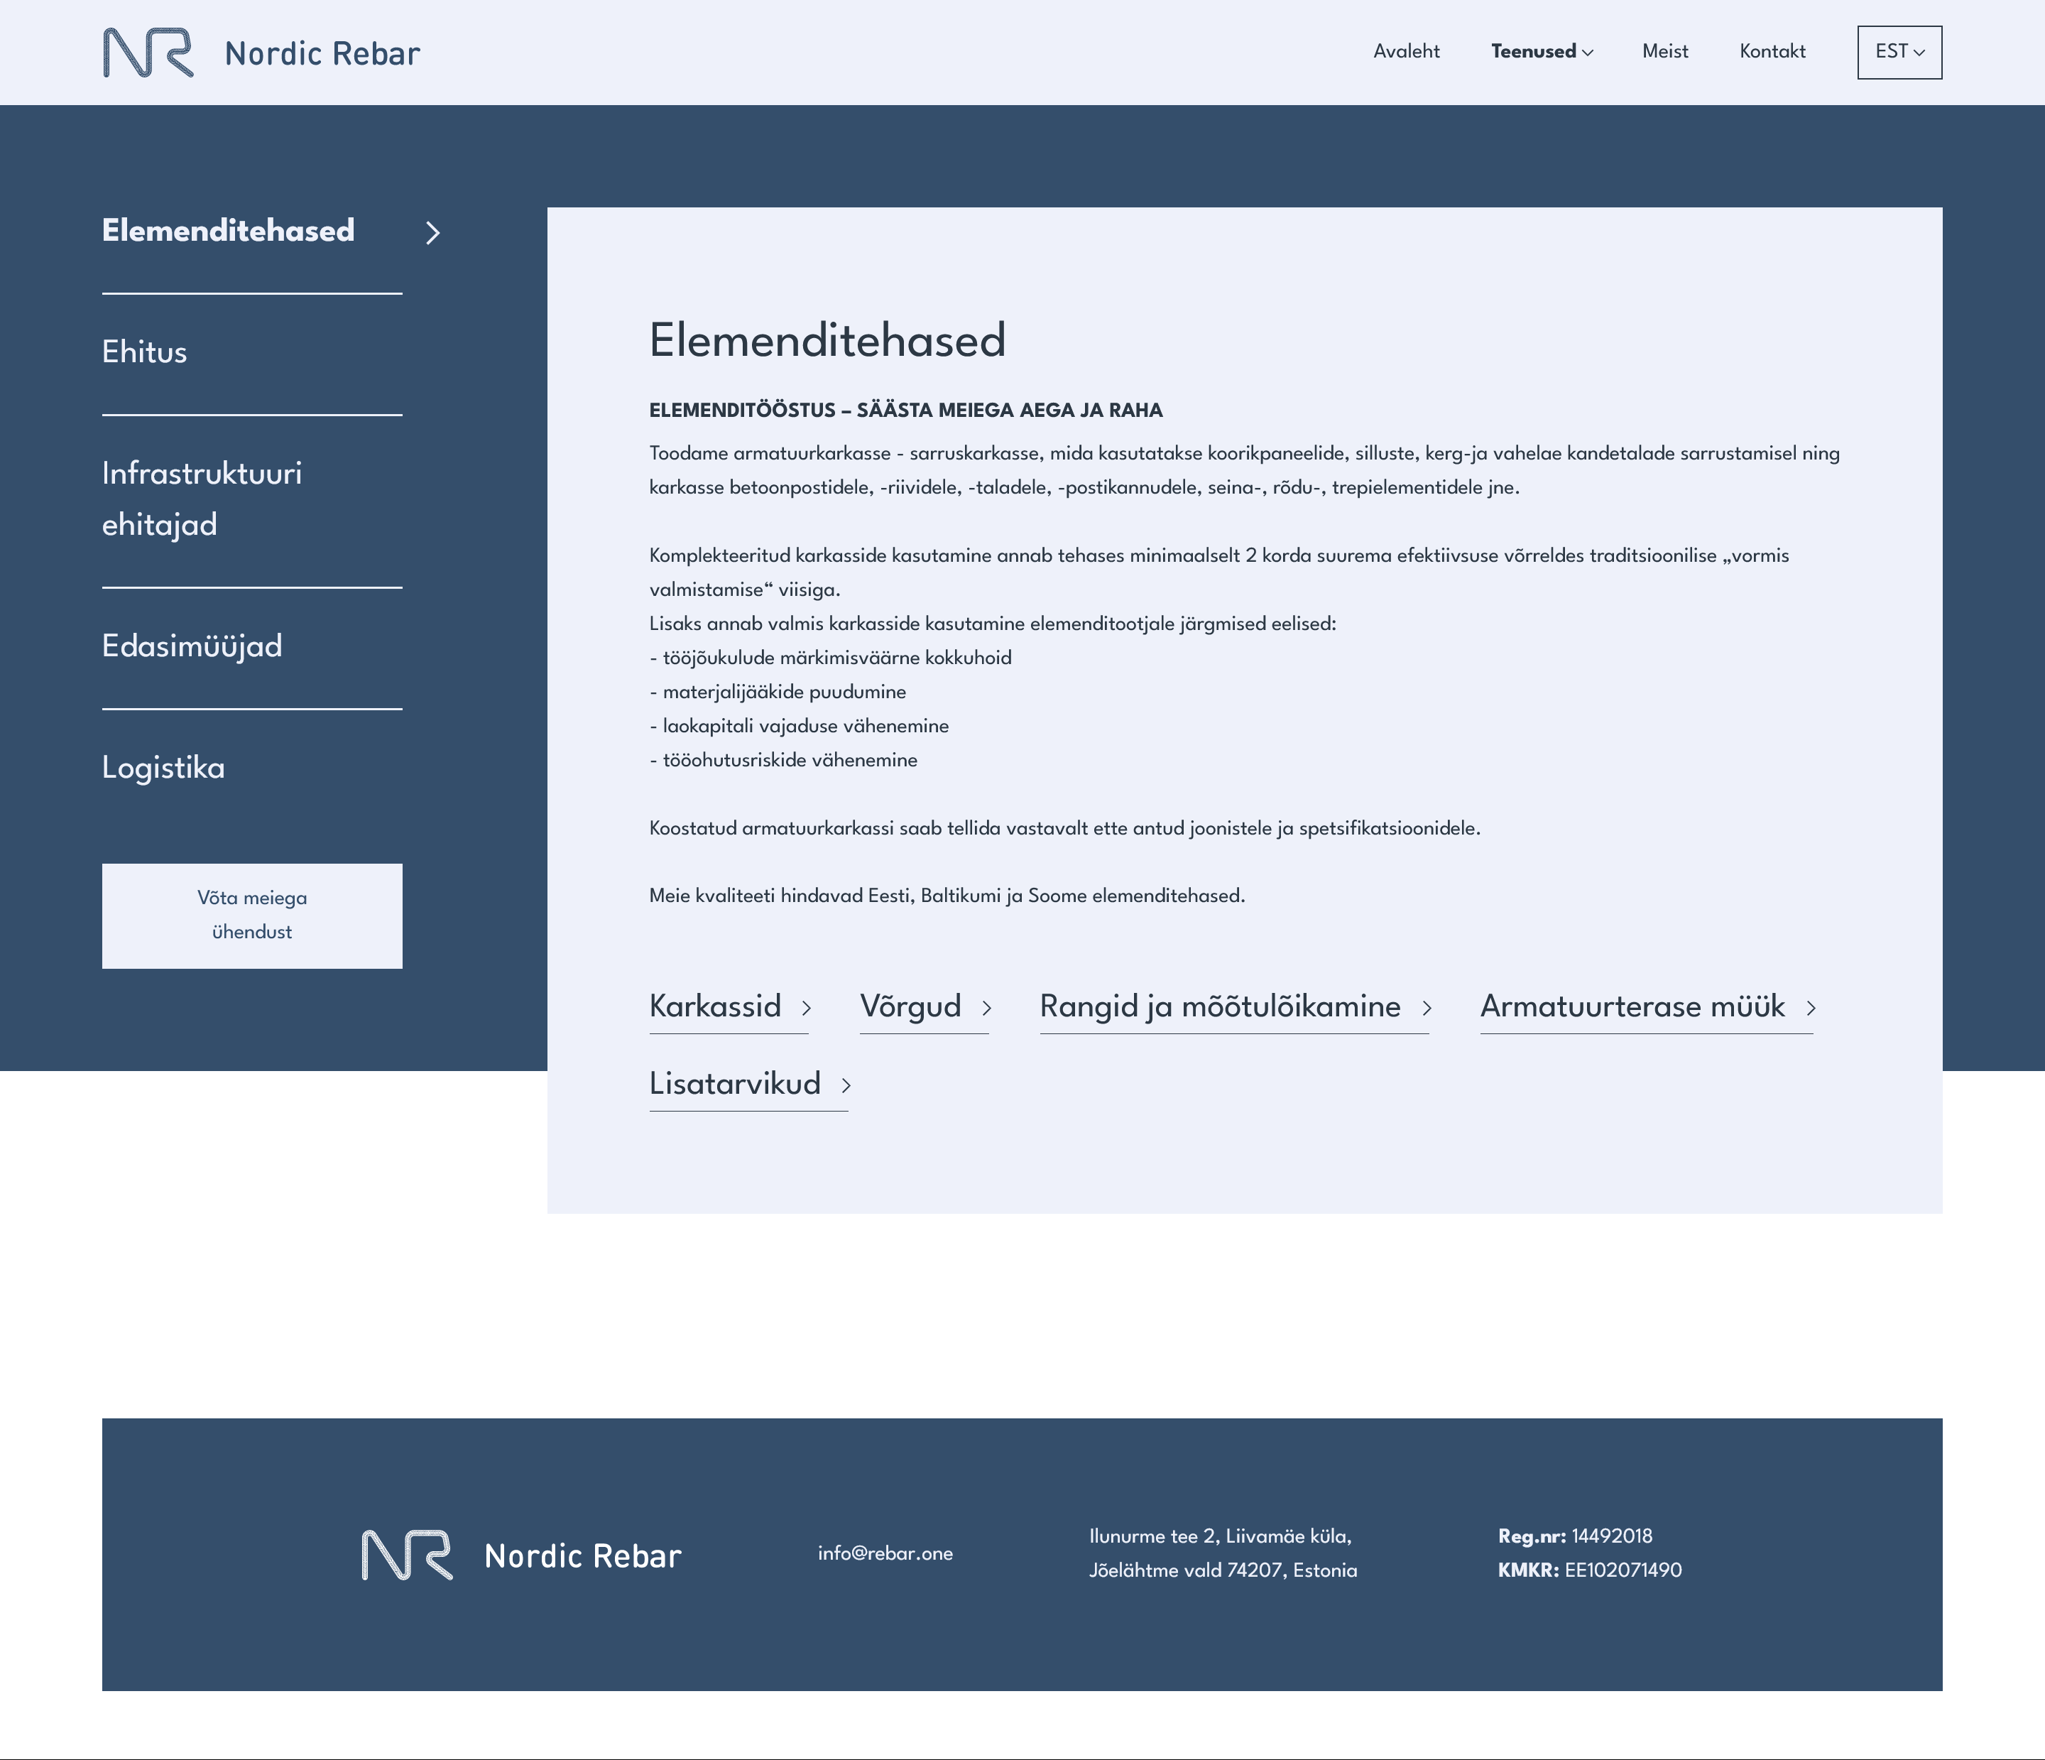Viewport: 2045px width, 1760px height.
Task: Click the arrow beside Lisatarvikud
Action: (846, 1086)
